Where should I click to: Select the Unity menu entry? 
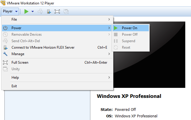(x=57, y=69)
